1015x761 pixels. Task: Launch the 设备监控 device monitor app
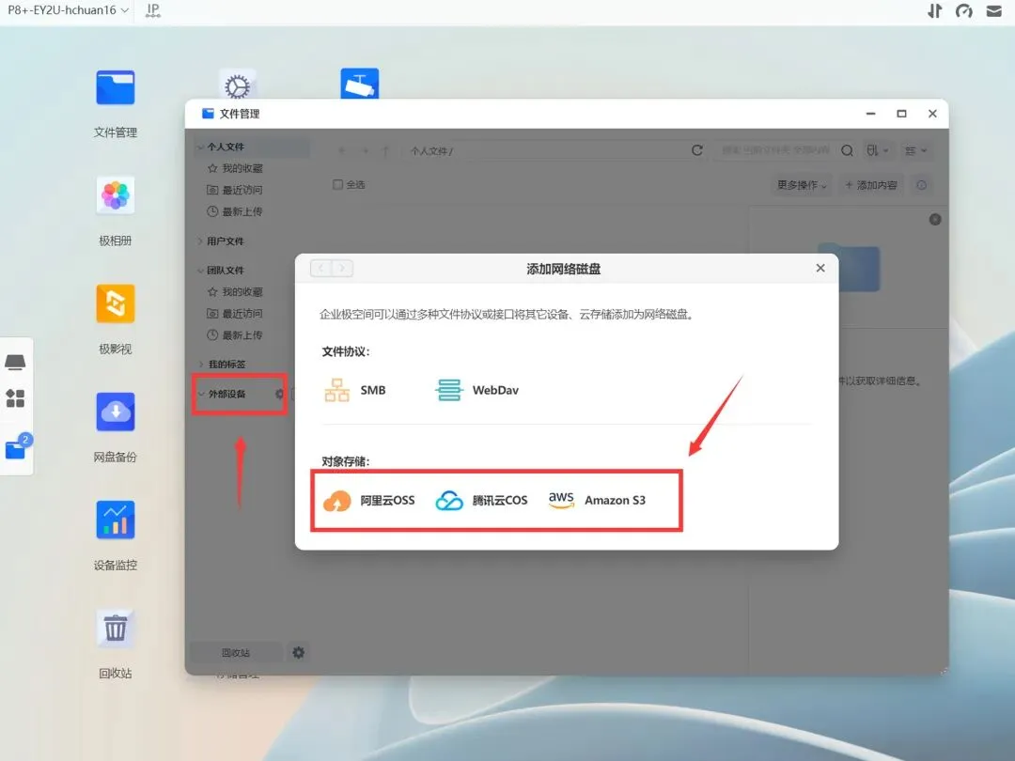coord(116,520)
